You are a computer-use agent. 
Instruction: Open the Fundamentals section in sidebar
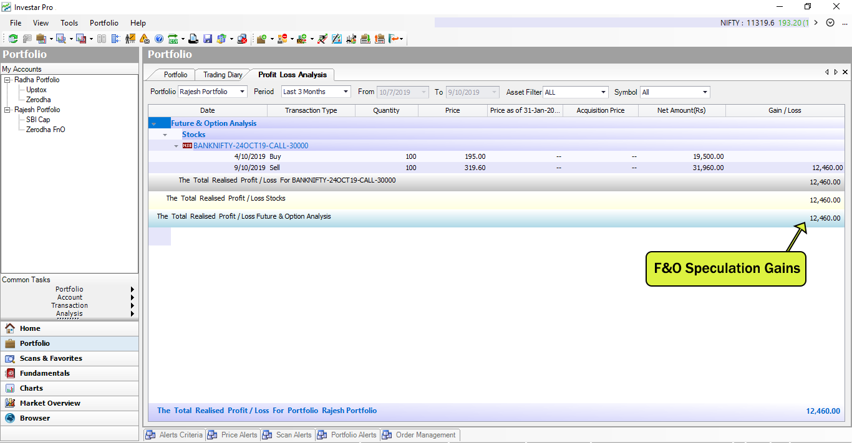pos(44,373)
